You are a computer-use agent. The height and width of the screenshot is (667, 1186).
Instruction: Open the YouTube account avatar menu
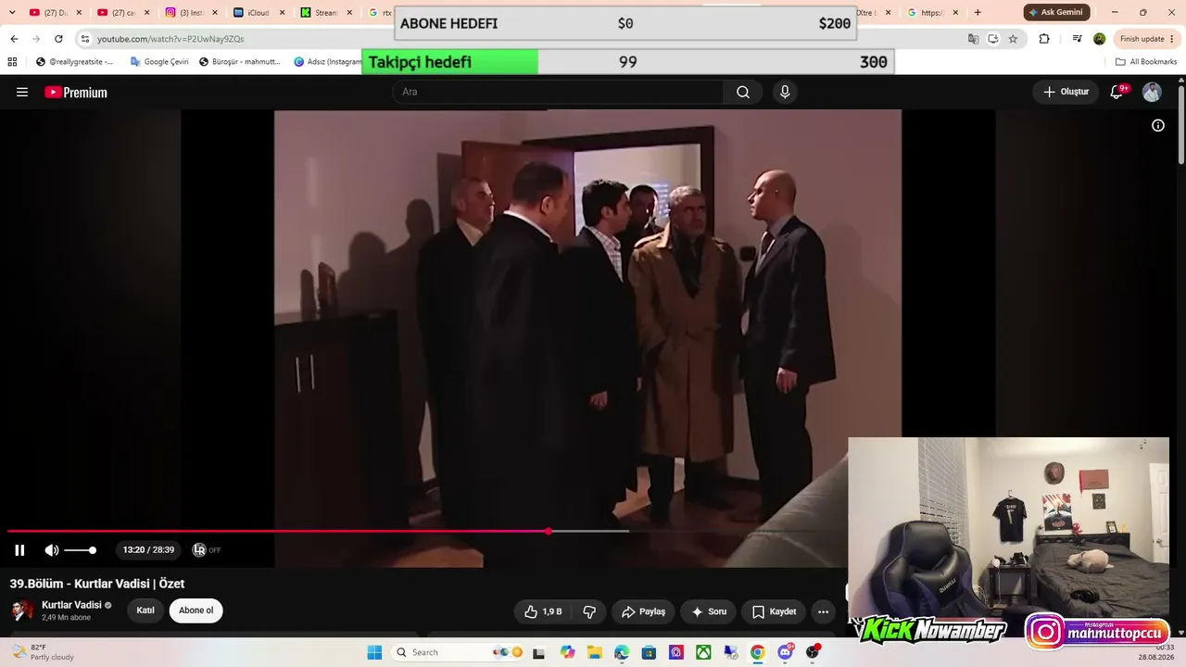1152,92
